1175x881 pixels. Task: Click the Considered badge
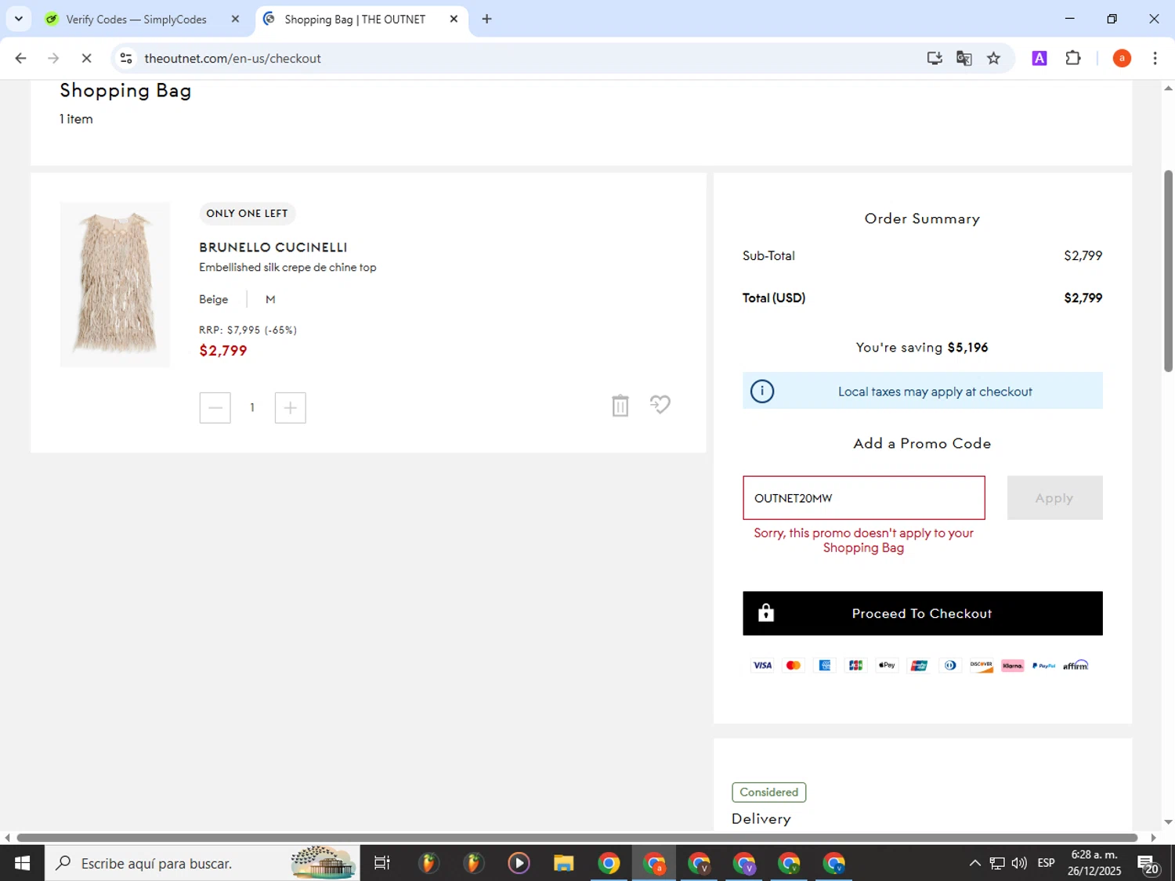[768, 792]
